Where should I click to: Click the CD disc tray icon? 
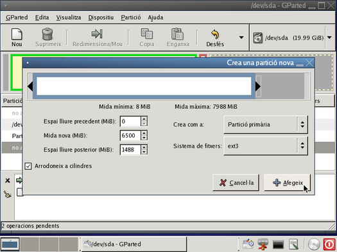314,244
